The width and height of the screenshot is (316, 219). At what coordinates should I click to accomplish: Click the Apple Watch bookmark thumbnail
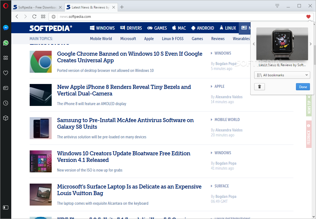click(x=282, y=44)
